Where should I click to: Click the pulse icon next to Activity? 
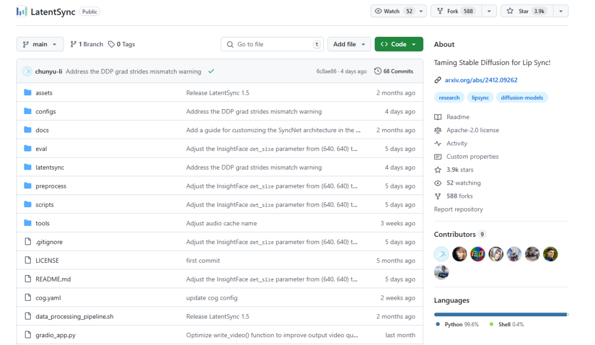point(438,143)
